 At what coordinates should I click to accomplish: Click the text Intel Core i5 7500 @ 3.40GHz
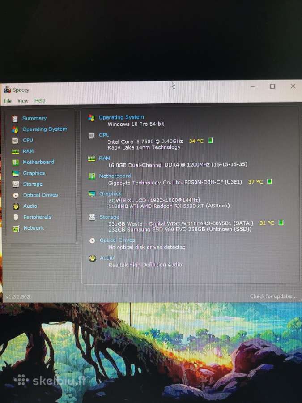point(145,141)
